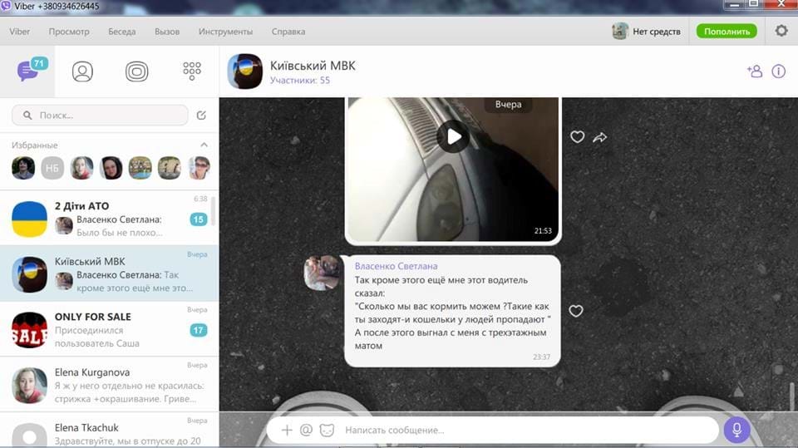Open the dial pad icon
798x448 pixels.
click(192, 71)
